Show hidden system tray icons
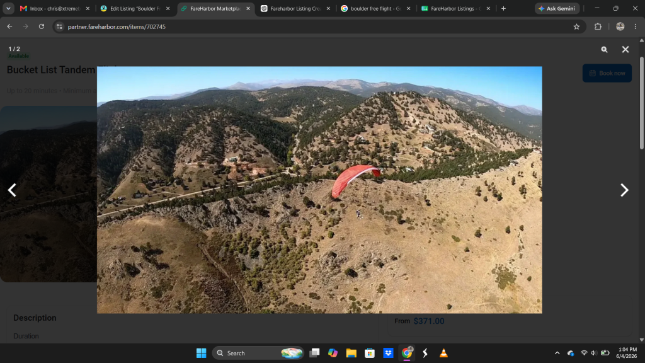 point(557,353)
